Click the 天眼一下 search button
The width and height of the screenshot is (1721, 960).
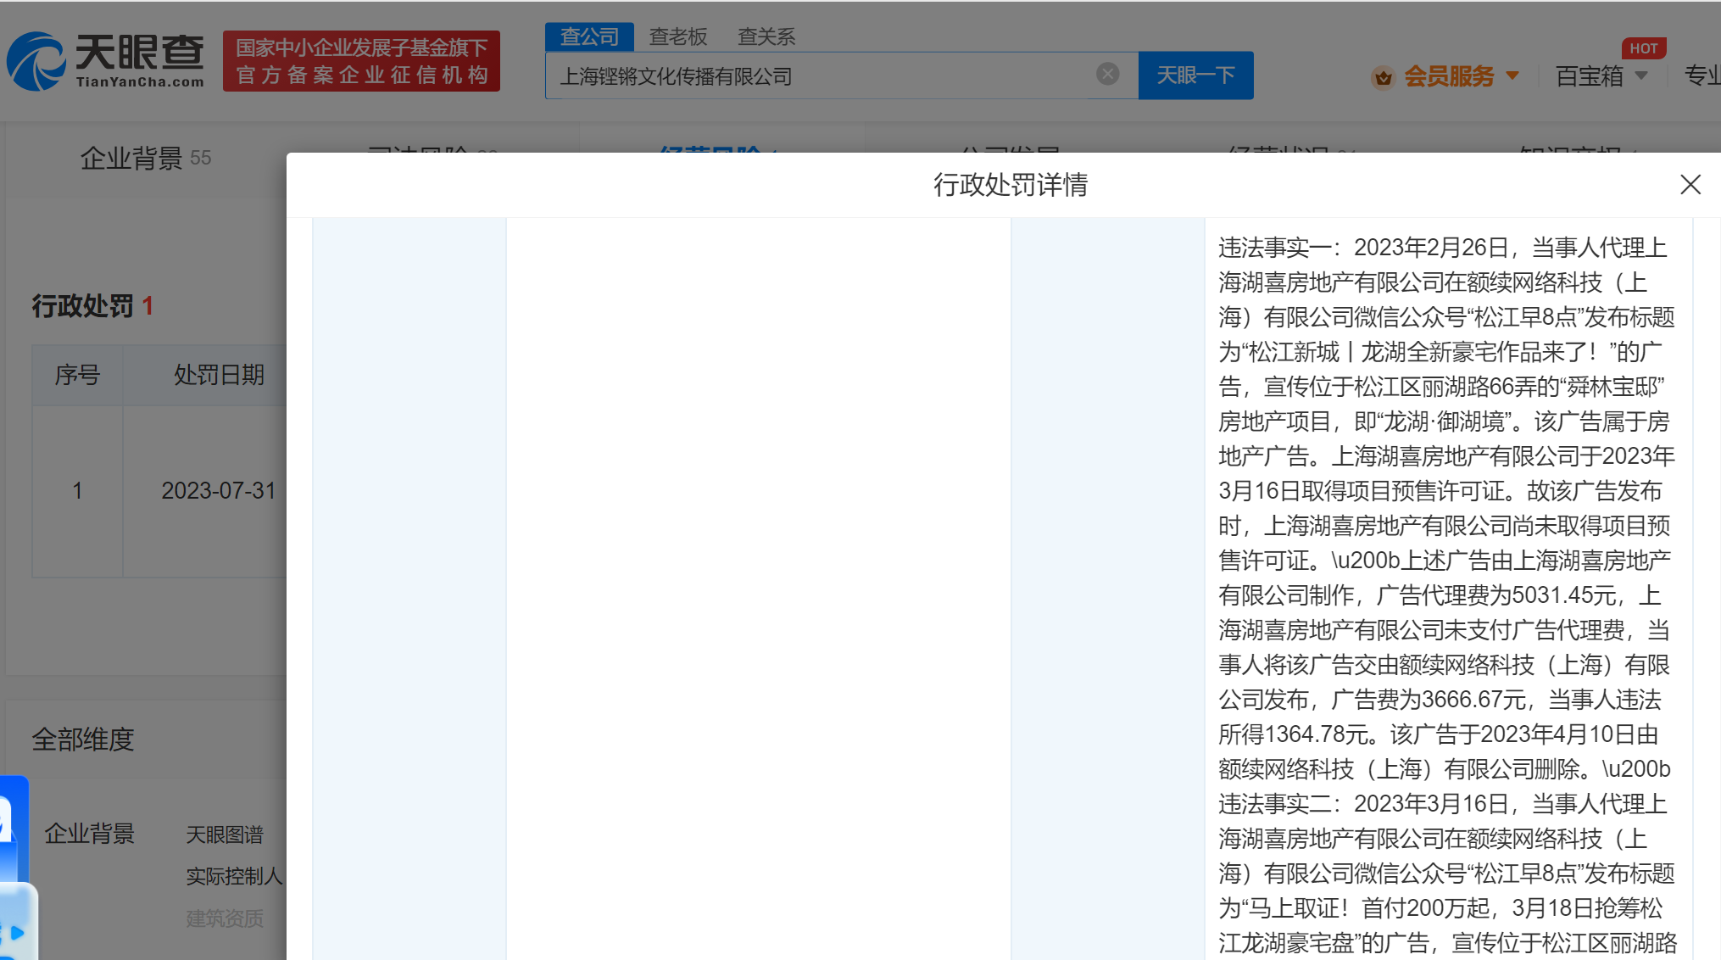pyautogui.click(x=1195, y=75)
